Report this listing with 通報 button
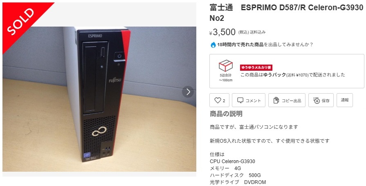Screen dimensions: 366x186 tap(344, 100)
